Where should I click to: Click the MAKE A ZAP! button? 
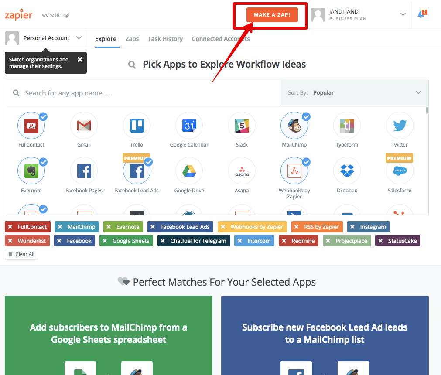tap(272, 15)
